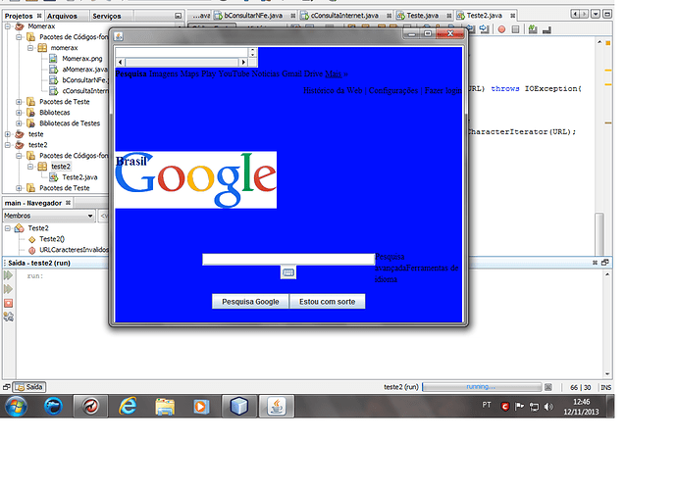This screenshot has width=677, height=490.
Task: Select Teste2.java in the project tree
Action: 79,177
